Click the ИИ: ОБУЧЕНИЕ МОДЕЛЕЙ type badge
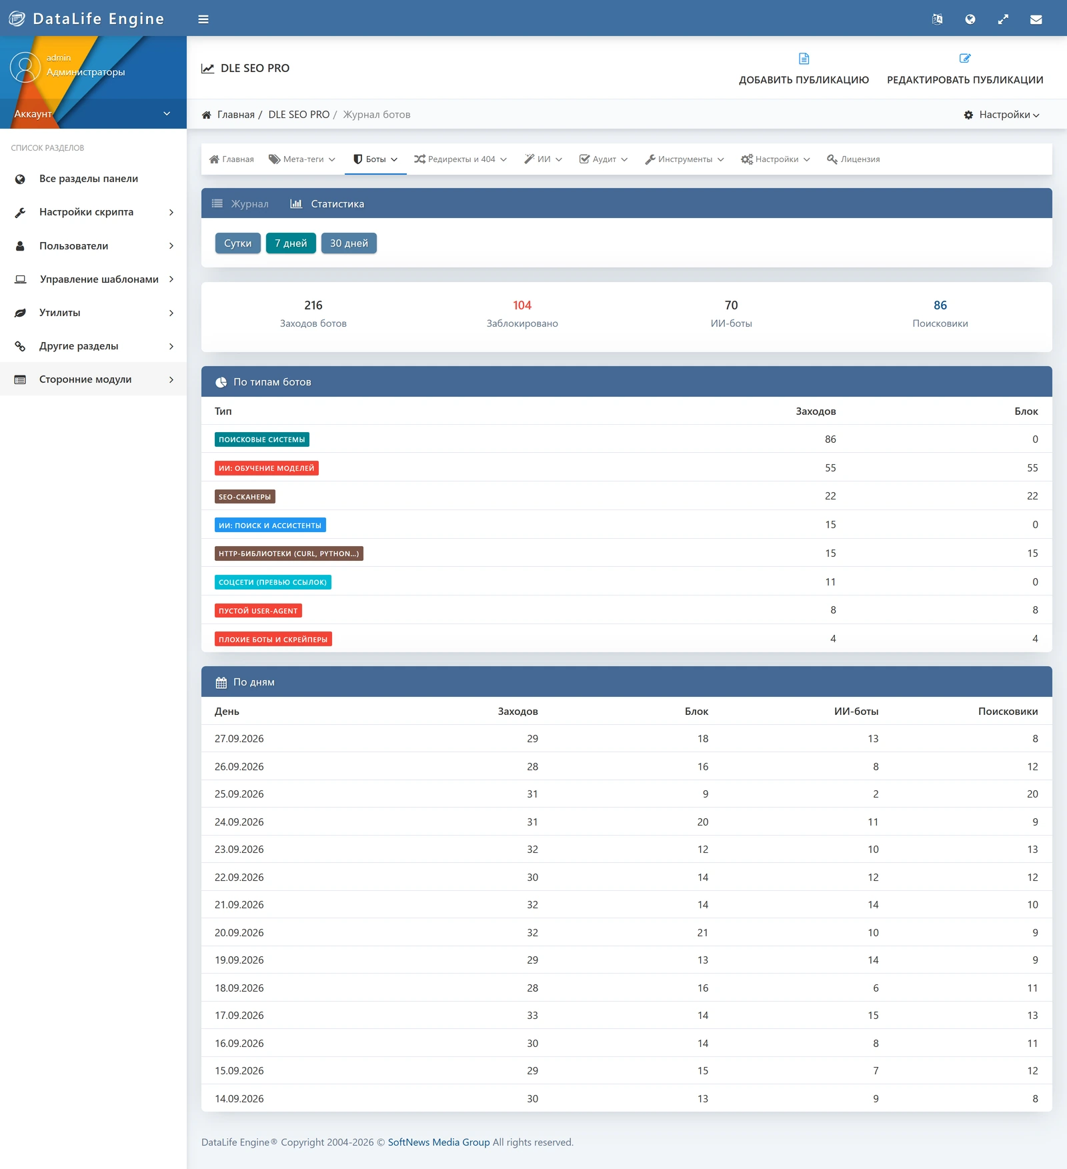 click(x=267, y=468)
